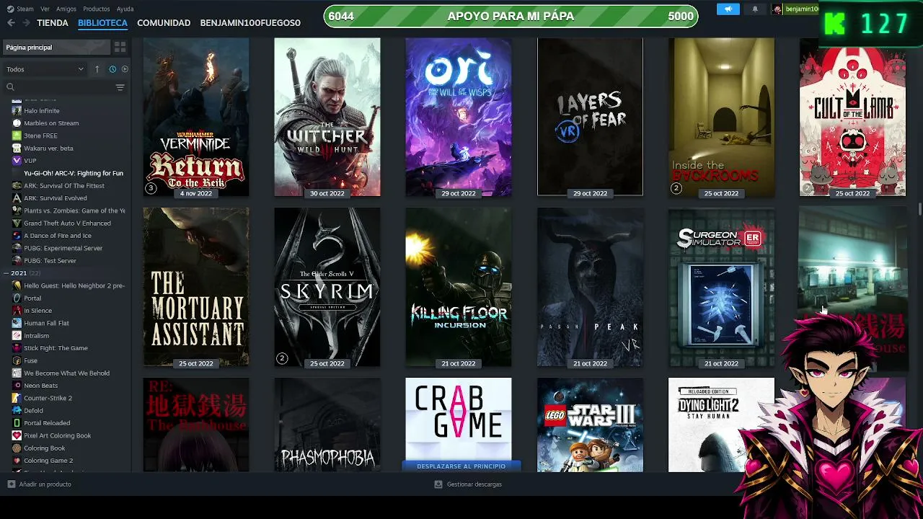The height and width of the screenshot is (519, 923).
Task: Select the 3tene FREE icon
Action: click(x=17, y=136)
